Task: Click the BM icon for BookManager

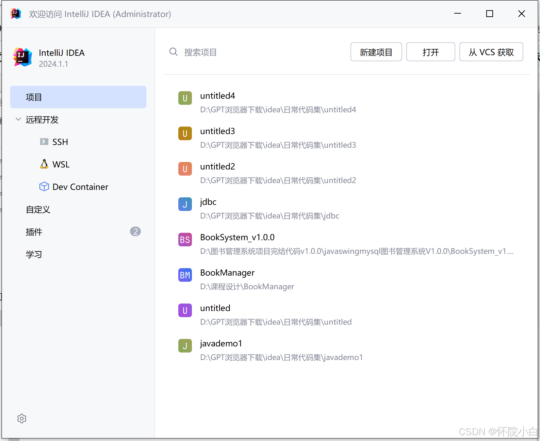Action: pyautogui.click(x=185, y=275)
